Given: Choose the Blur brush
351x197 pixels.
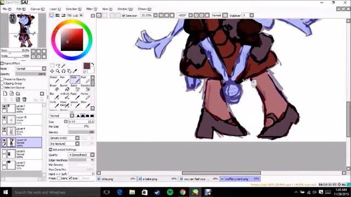Looking at the screenshot, I should (x=54, y=96).
